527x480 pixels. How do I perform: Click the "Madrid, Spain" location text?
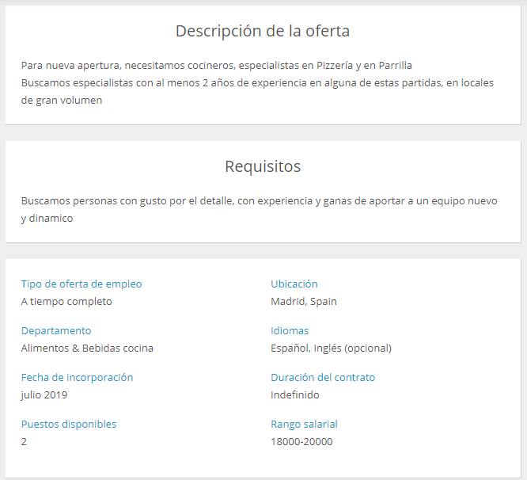click(x=304, y=301)
